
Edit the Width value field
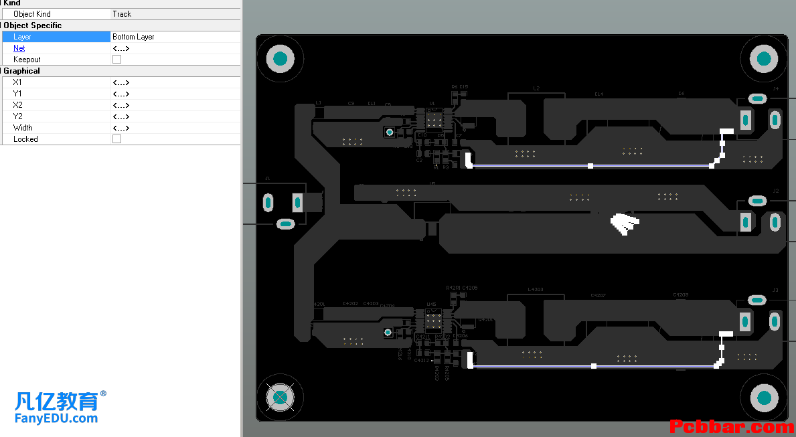175,128
